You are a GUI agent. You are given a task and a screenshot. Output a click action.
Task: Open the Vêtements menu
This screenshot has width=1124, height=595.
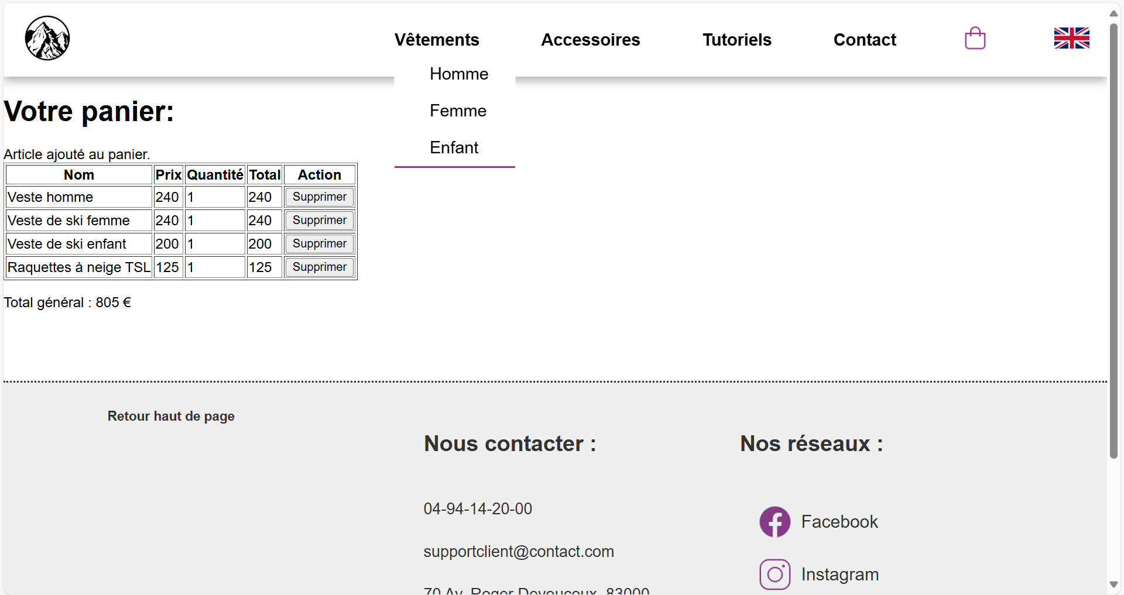[437, 40]
